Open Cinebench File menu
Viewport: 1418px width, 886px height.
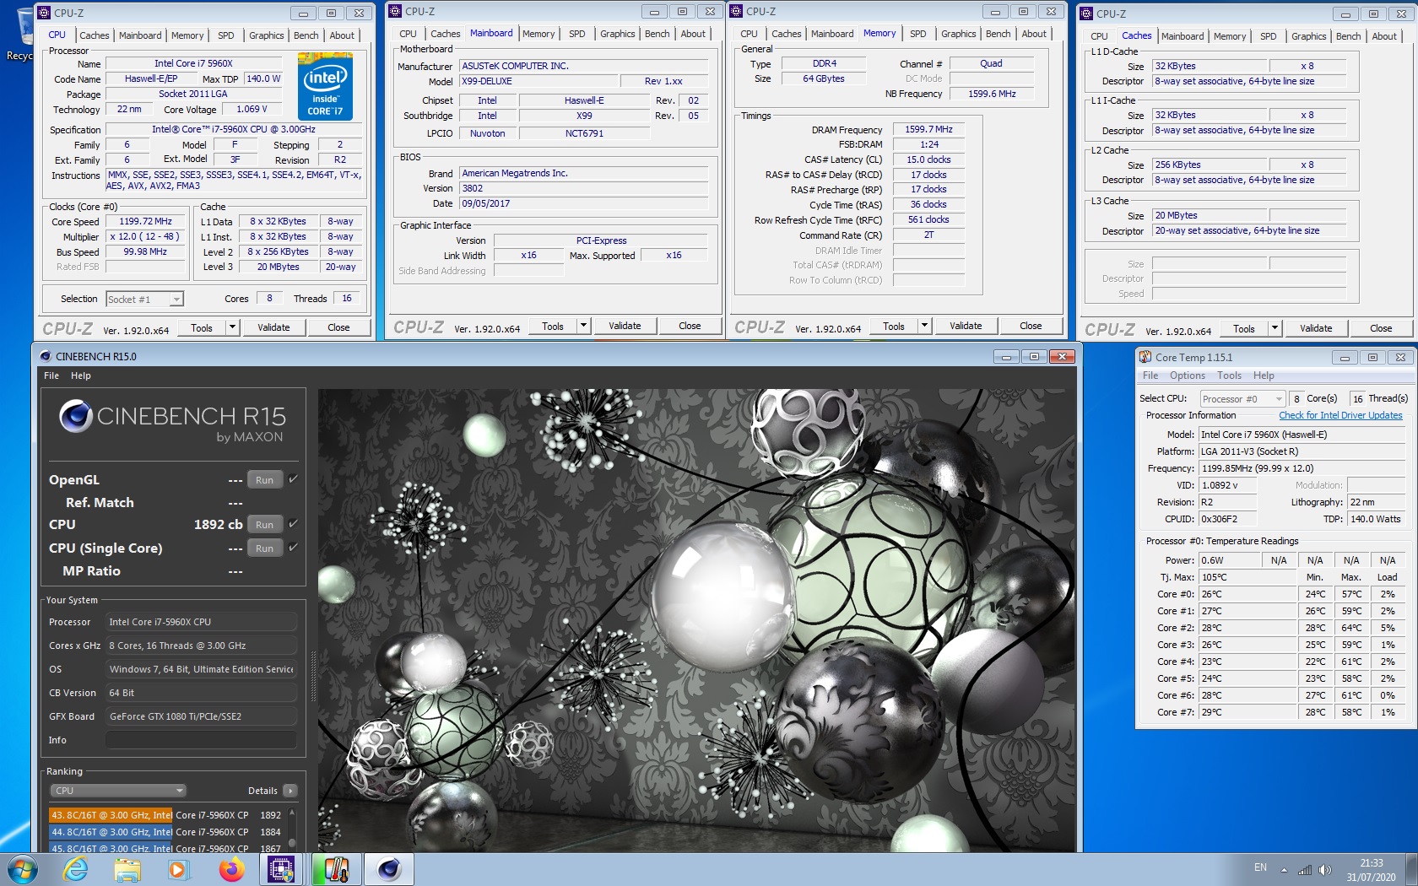pos(51,375)
